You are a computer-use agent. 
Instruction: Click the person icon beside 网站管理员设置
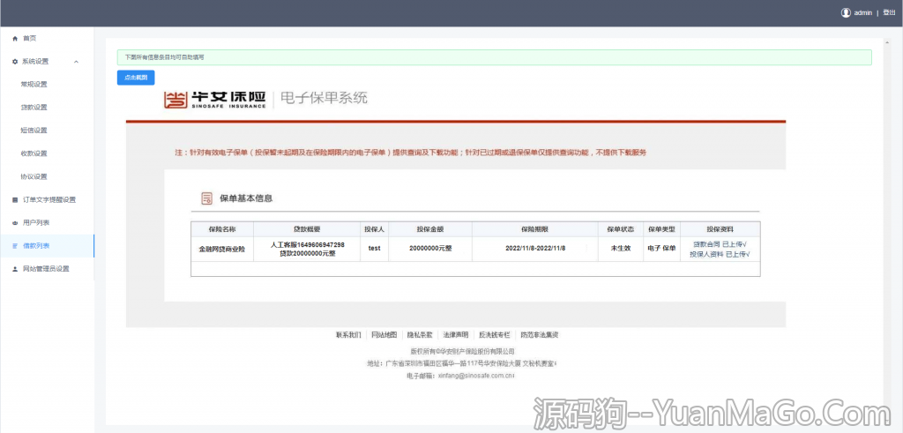[x=15, y=269]
